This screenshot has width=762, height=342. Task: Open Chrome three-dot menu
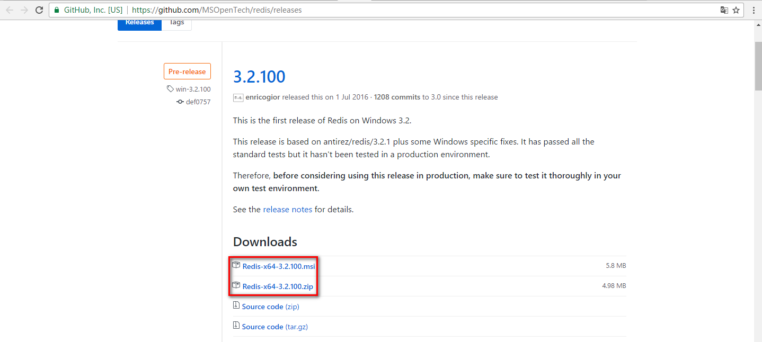click(754, 10)
